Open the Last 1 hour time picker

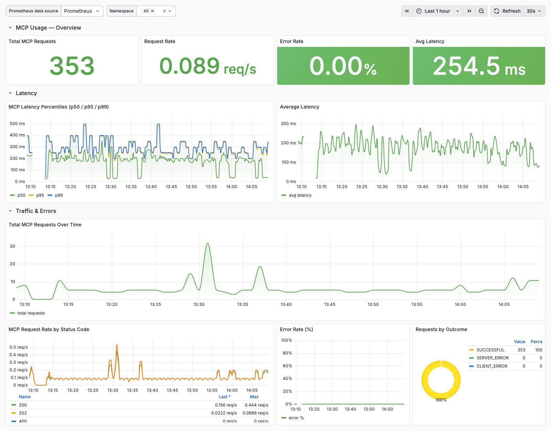point(437,11)
